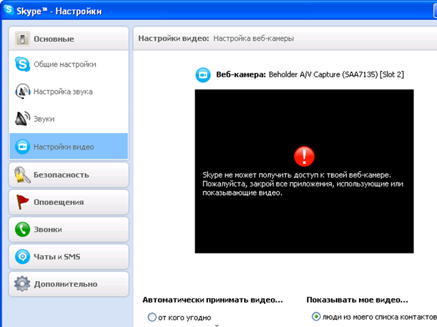Select the Звуки settings entry
This screenshot has height=327, width=437.
click(69, 119)
